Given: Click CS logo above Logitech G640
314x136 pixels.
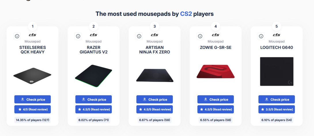Looking at the screenshot, I should [x=277, y=35].
